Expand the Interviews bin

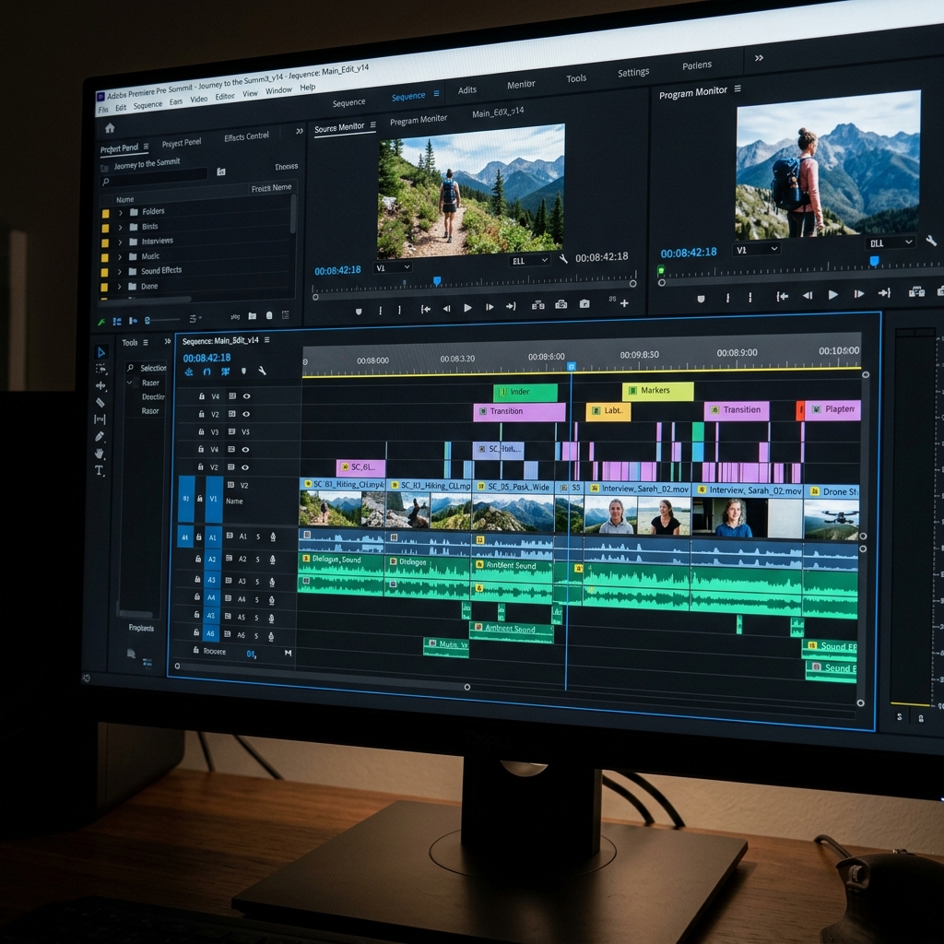[120, 242]
